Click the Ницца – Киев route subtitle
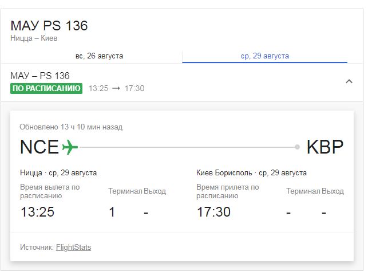Viewport: 376px width, 271px height. 34,38
